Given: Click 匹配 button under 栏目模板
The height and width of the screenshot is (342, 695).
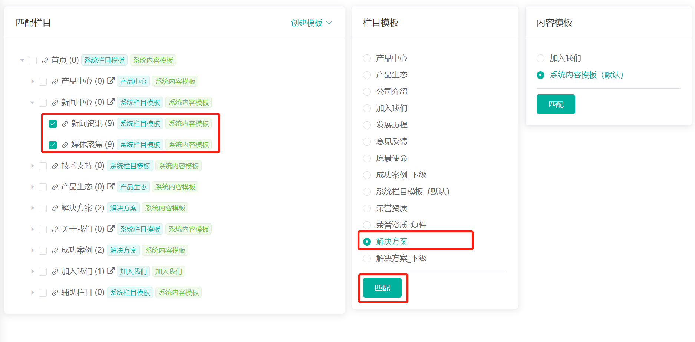Looking at the screenshot, I should coord(382,288).
